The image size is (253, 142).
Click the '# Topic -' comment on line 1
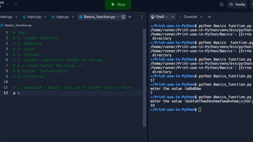coord(23,33)
